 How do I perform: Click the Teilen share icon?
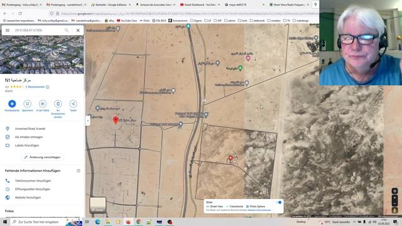[73, 104]
